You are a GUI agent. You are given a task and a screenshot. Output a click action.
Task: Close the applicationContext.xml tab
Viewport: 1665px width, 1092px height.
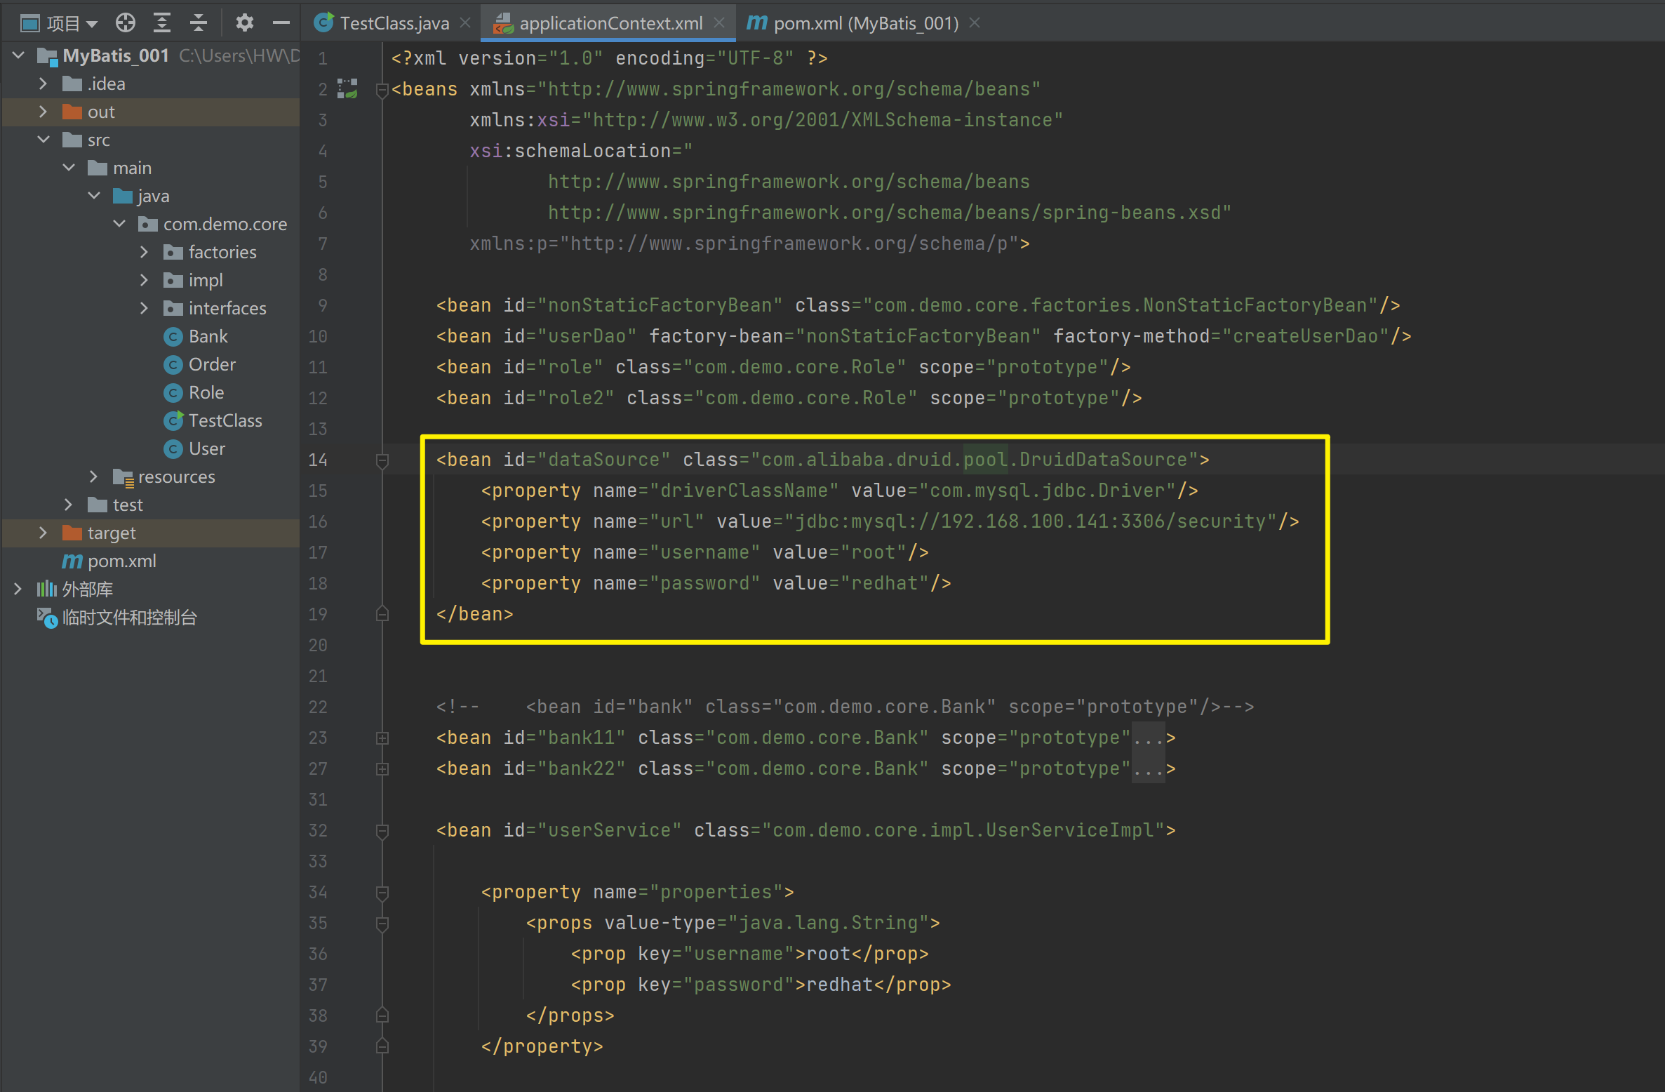coord(719,23)
